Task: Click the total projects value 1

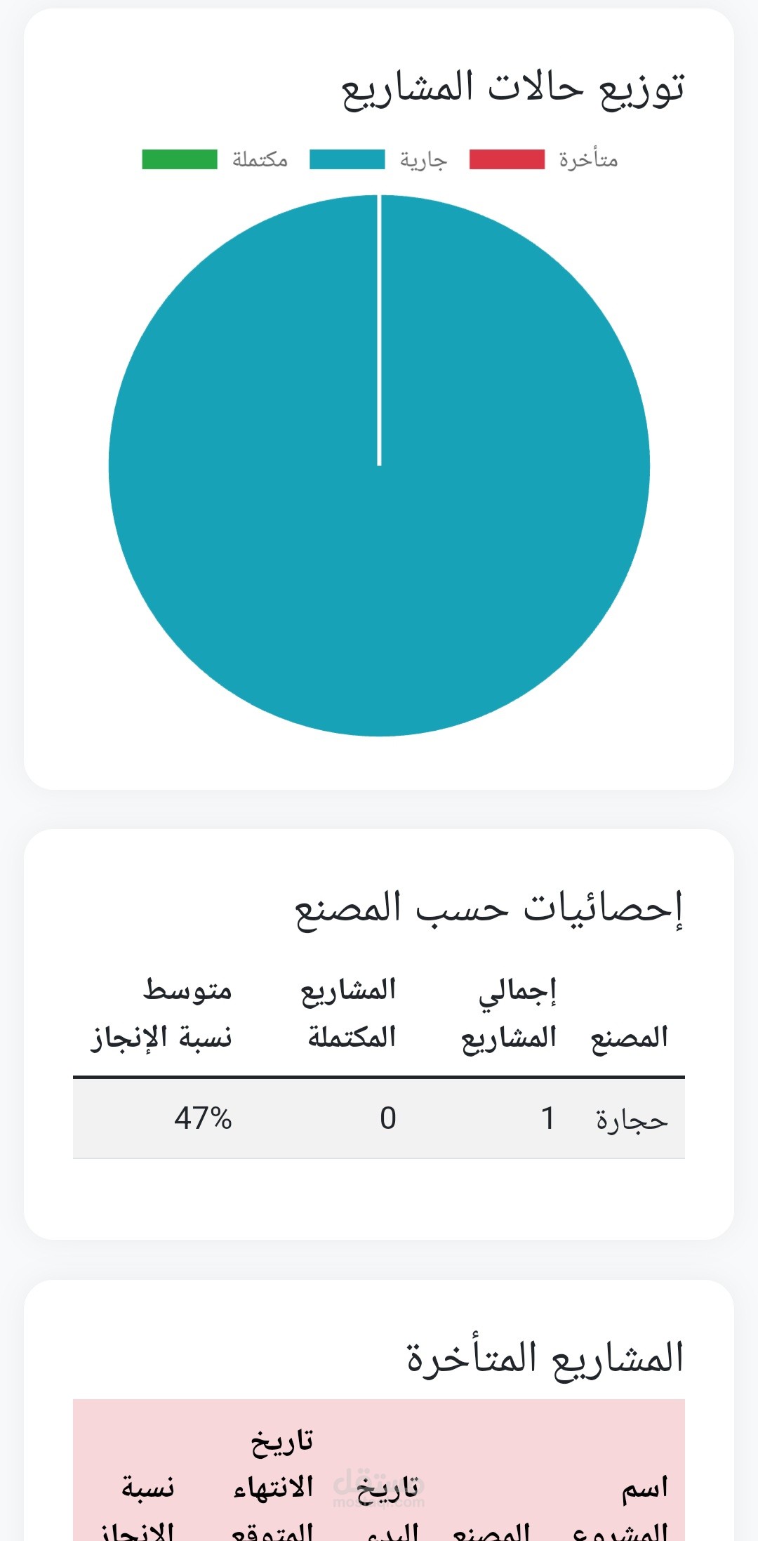Action: (548, 1118)
